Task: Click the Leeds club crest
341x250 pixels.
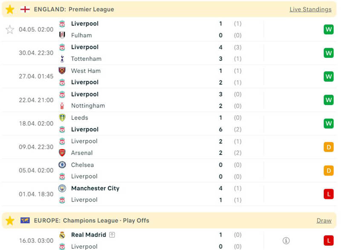Action: coord(62,118)
